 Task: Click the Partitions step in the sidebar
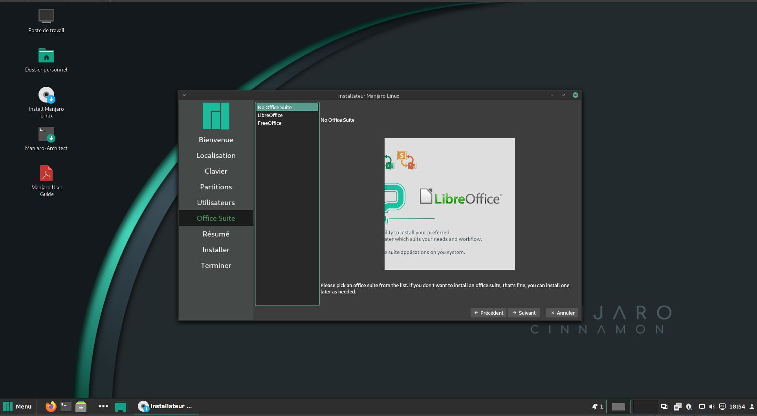(x=216, y=187)
